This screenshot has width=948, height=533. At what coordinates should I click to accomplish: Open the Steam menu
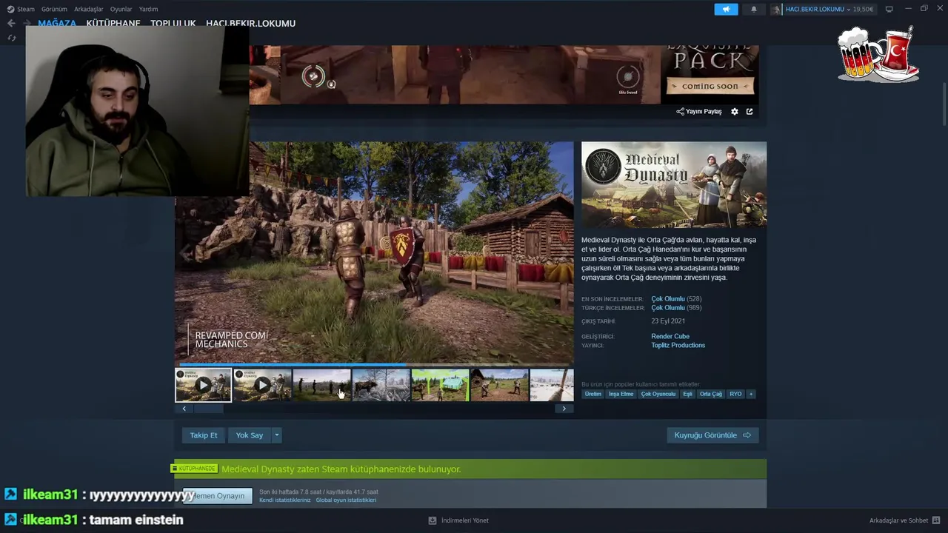21,9
